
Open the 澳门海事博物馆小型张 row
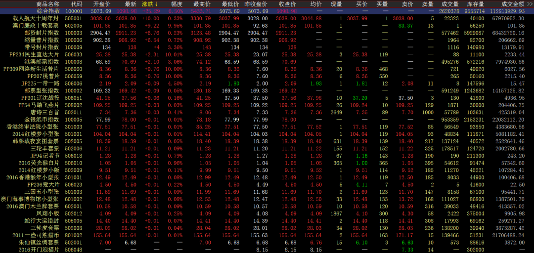click(267, 199)
